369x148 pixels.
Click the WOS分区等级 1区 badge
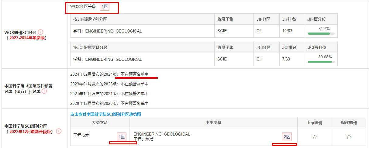click(105, 7)
